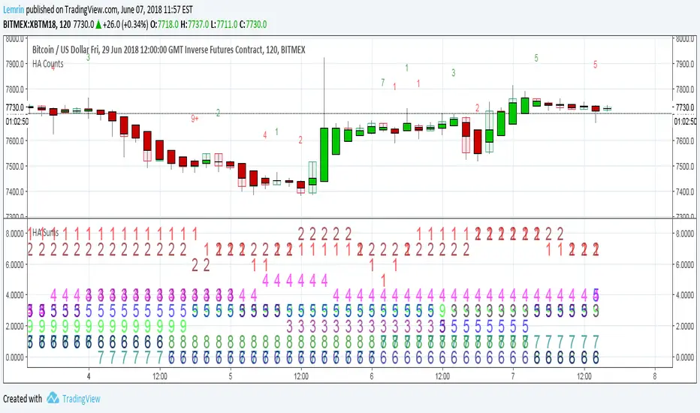This screenshot has width=700, height=413.
Task: Click 7500.0 on the right price axis
Action: coord(685,166)
